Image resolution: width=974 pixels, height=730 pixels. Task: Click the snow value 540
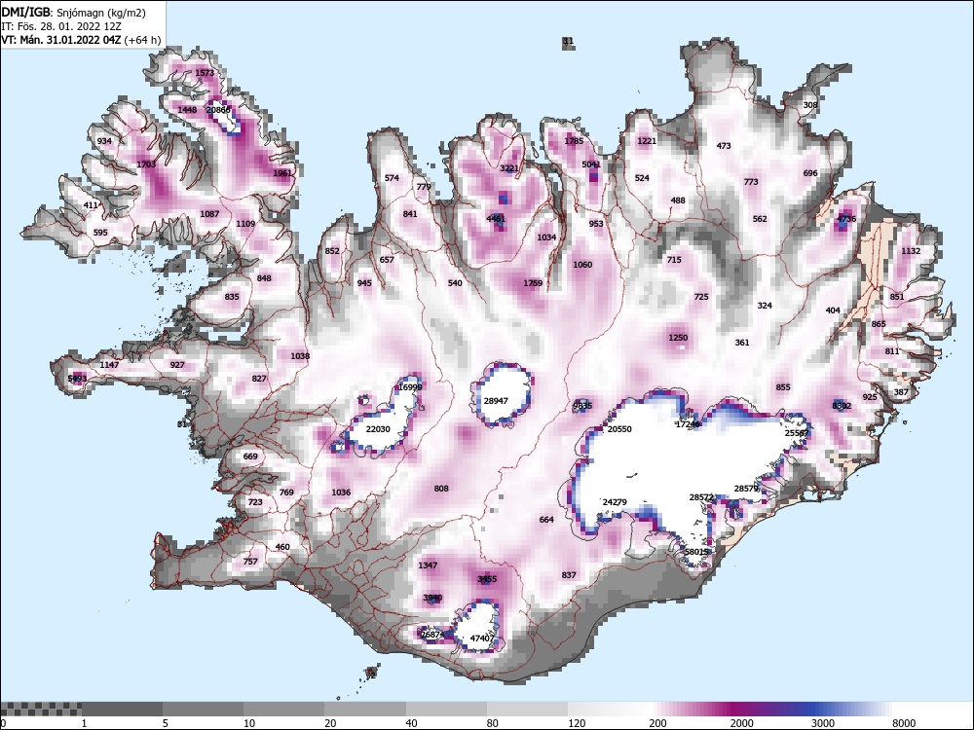(x=455, y=283)
